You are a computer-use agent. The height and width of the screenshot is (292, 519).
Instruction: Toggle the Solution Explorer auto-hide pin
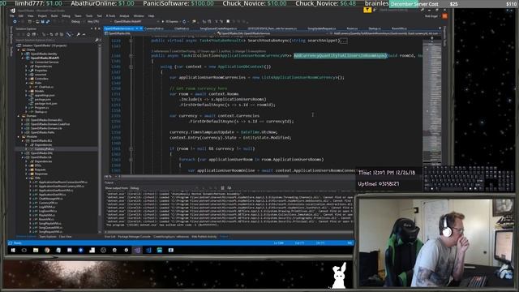pyautogui.click(x=96, y=29)
